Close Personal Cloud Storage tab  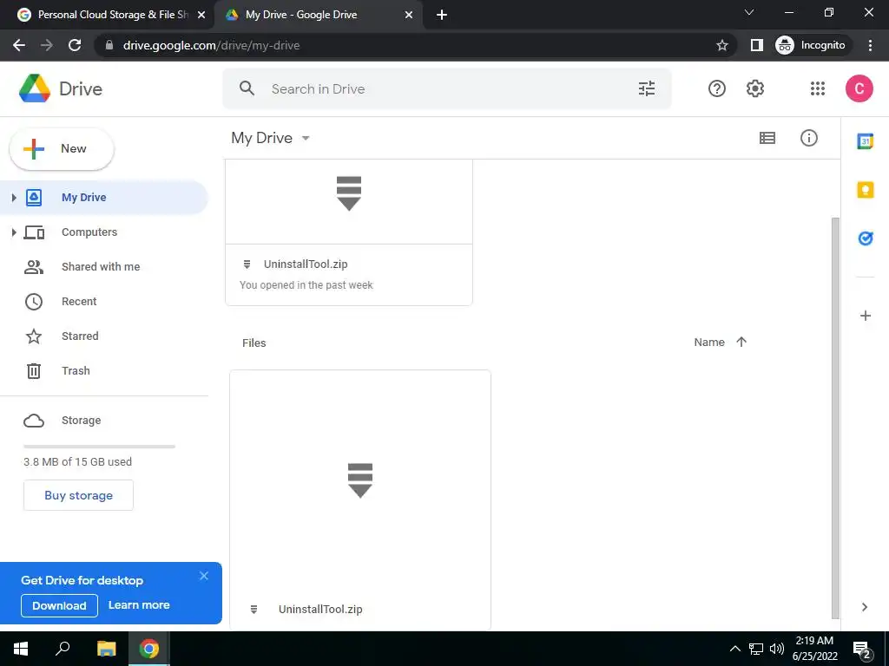[x=201, y=15]
